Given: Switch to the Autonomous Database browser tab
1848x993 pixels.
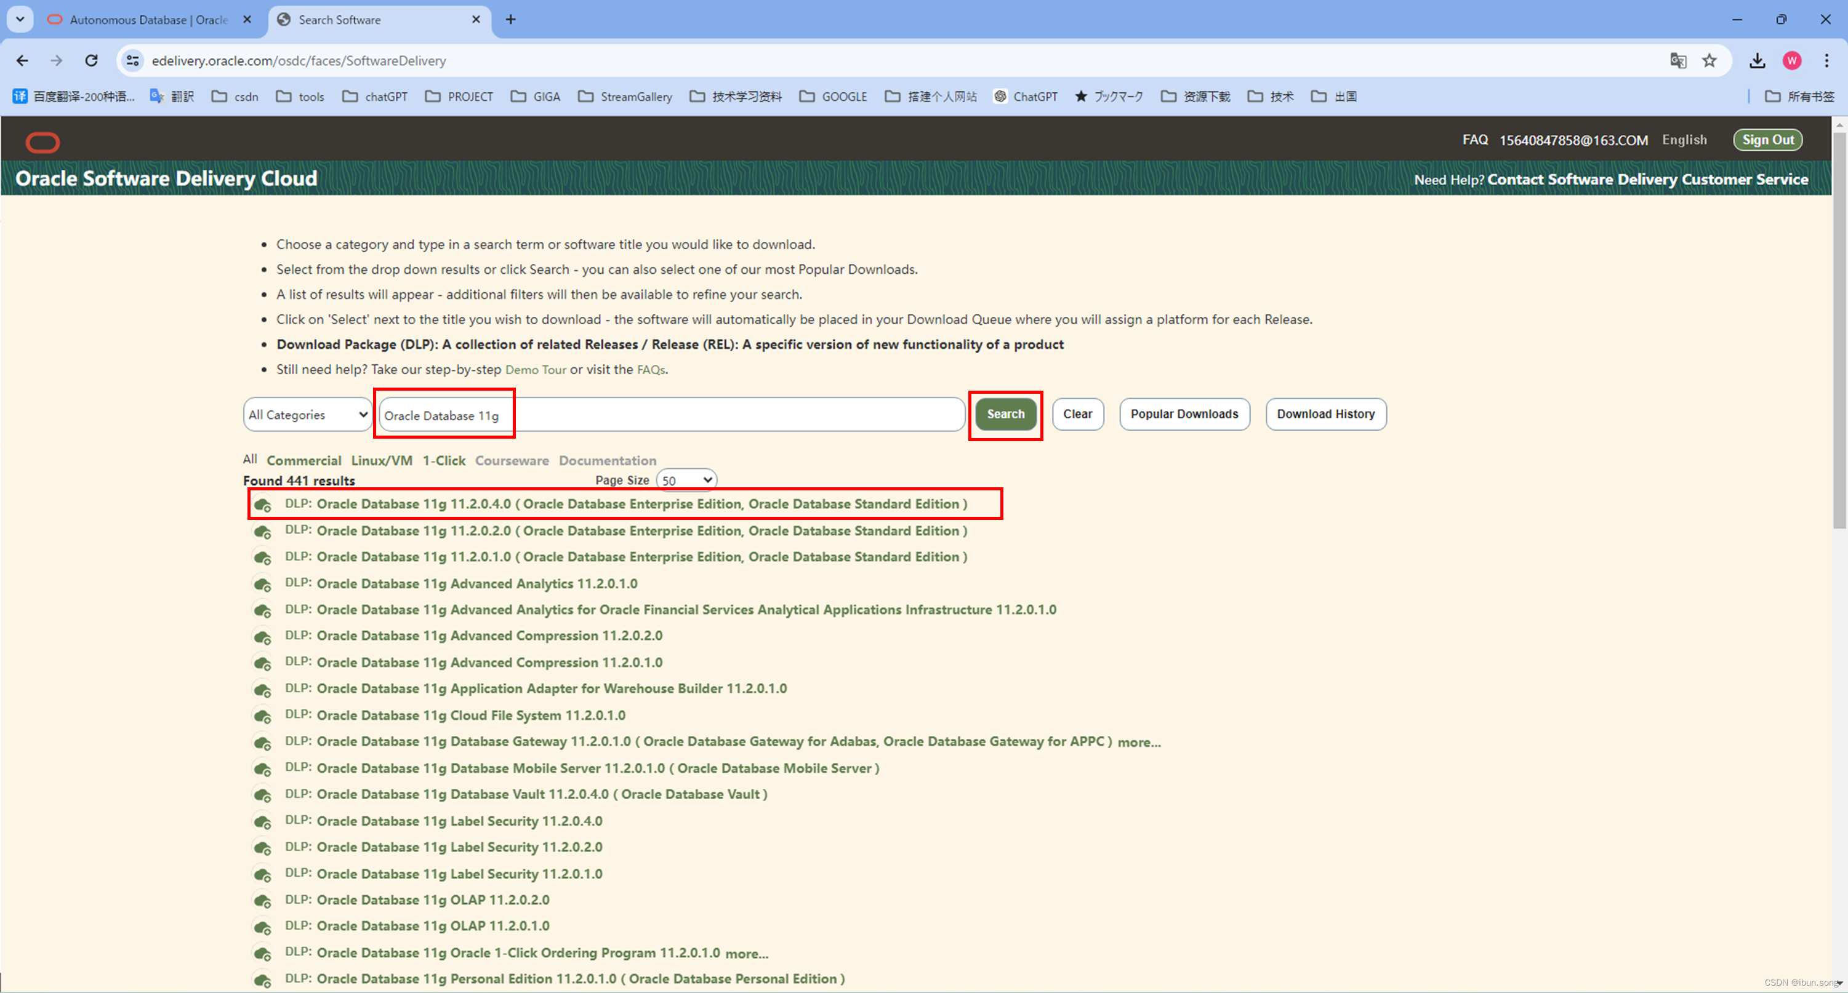Looking at the screenshot, I should 148,19.
